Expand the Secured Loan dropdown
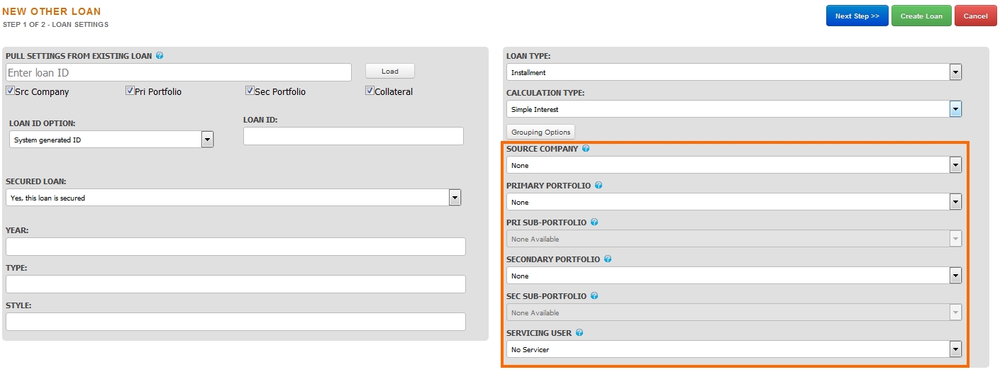Viewport: 1000px width, 372px height. click(233, 198)
